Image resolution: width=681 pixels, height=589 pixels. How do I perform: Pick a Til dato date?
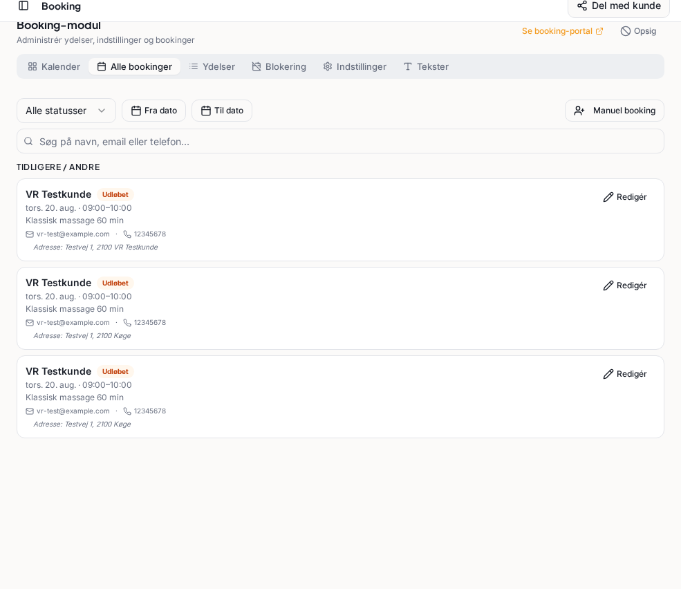[222, 111]
